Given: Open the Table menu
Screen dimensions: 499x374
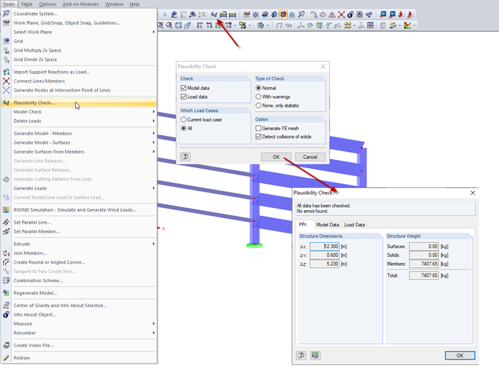Looking at the screenshot, I should tap(27, 4).
